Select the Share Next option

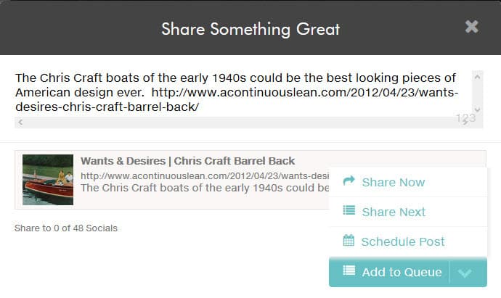point(393,212)
